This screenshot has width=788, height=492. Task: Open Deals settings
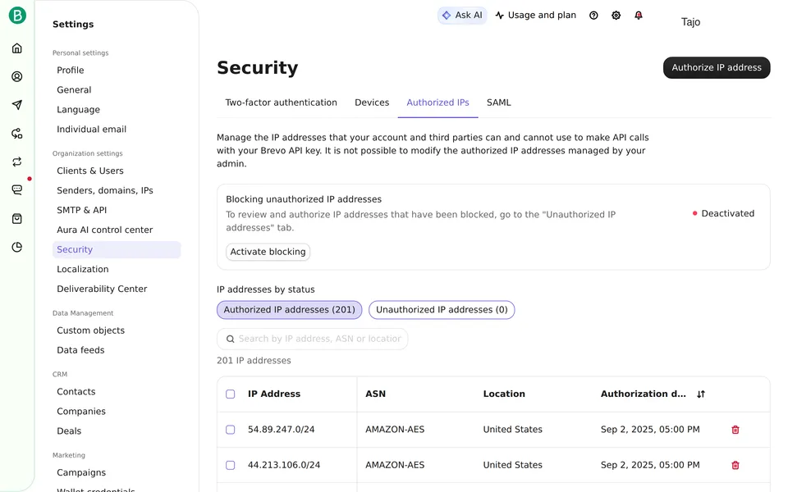(69, 430)
